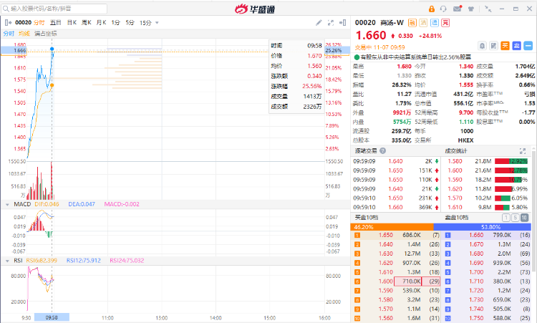537x323 pixels.
Task: Click the orange lock icon in title bar
Action: [432, 9]
